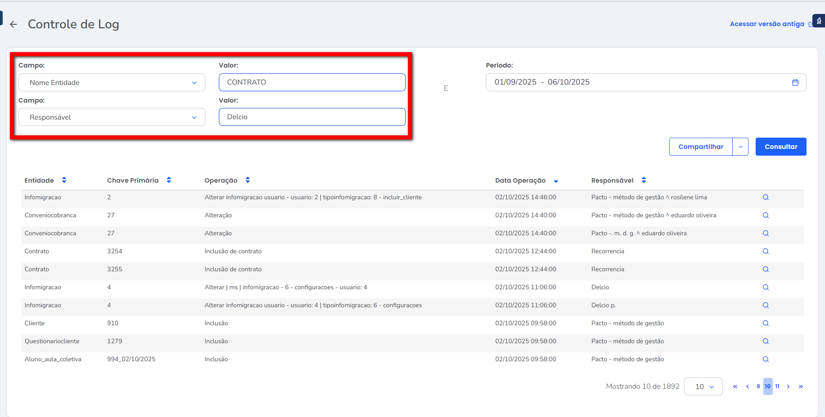The image size is (825, 417).
Task: Sort table by Data Operação
Action: (x=556, y=181)
